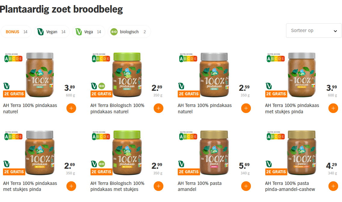
Task: Add AH Terra pasta amandel to cart
Action: coord(246,186)
